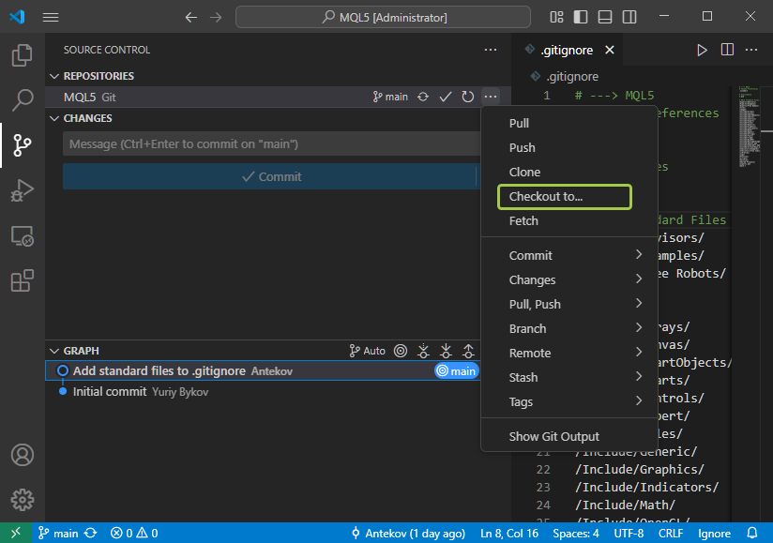Select 'Add standard files to .gitignore' commit
This screenshot has height=543, width=773.
(263, 371)
